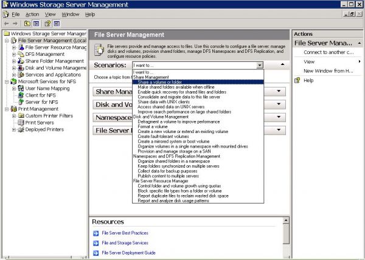
Task: Click the Server for NFS icon
Action: click(21, 102)
